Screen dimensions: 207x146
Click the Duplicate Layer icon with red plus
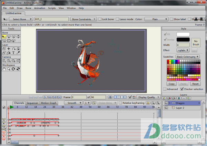(169, 98)
